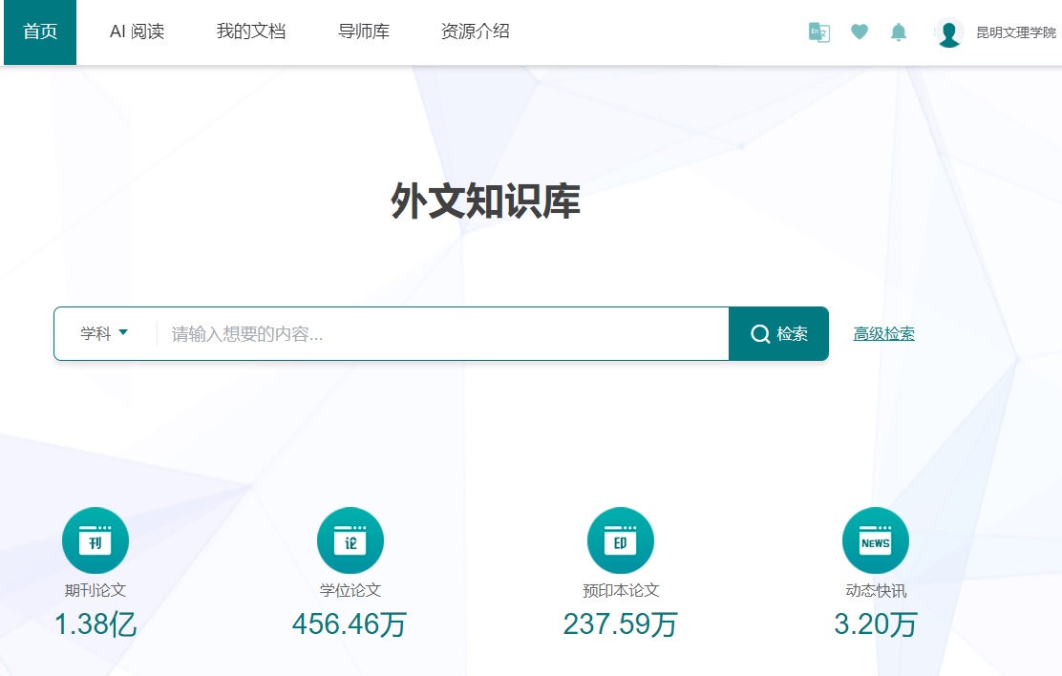Select 导师库 in the navigation bar

[364, 32]
